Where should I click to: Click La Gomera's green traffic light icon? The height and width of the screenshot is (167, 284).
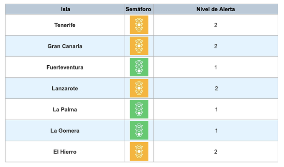[x=139, y=130]
